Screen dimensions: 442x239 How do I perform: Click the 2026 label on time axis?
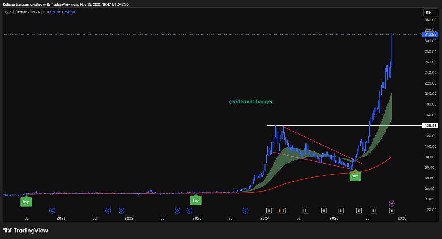pos(402,218)
